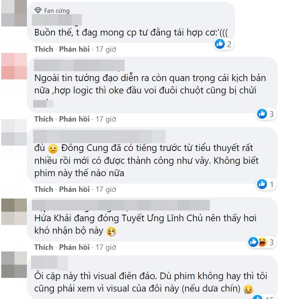Open the first commenter's blurred avatar

(x=14, y=13)
